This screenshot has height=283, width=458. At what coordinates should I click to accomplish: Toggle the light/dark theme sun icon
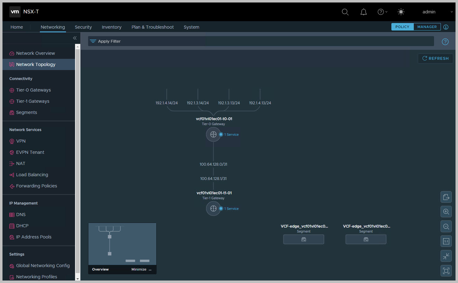(x=401, y=12)
